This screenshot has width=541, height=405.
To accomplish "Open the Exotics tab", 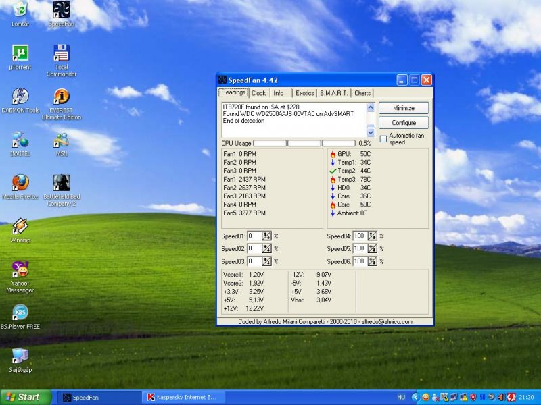I will point(305,93).
